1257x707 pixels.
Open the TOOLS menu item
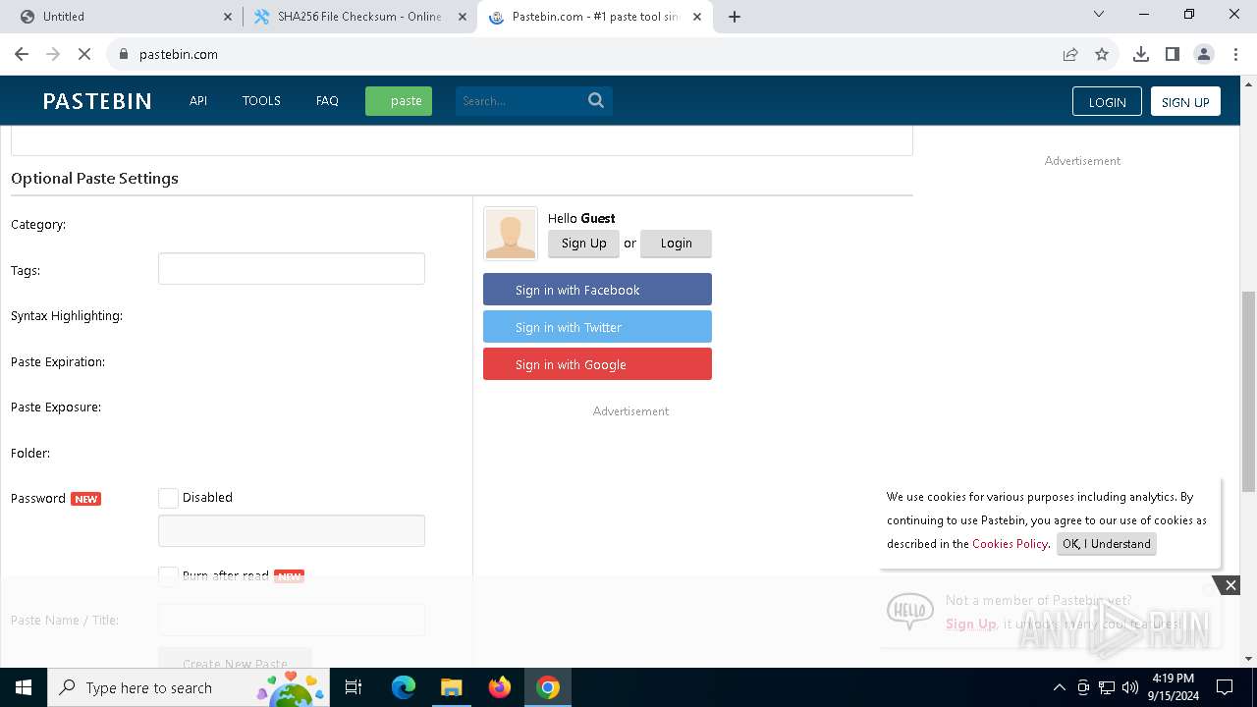click(x=261, y=100)
